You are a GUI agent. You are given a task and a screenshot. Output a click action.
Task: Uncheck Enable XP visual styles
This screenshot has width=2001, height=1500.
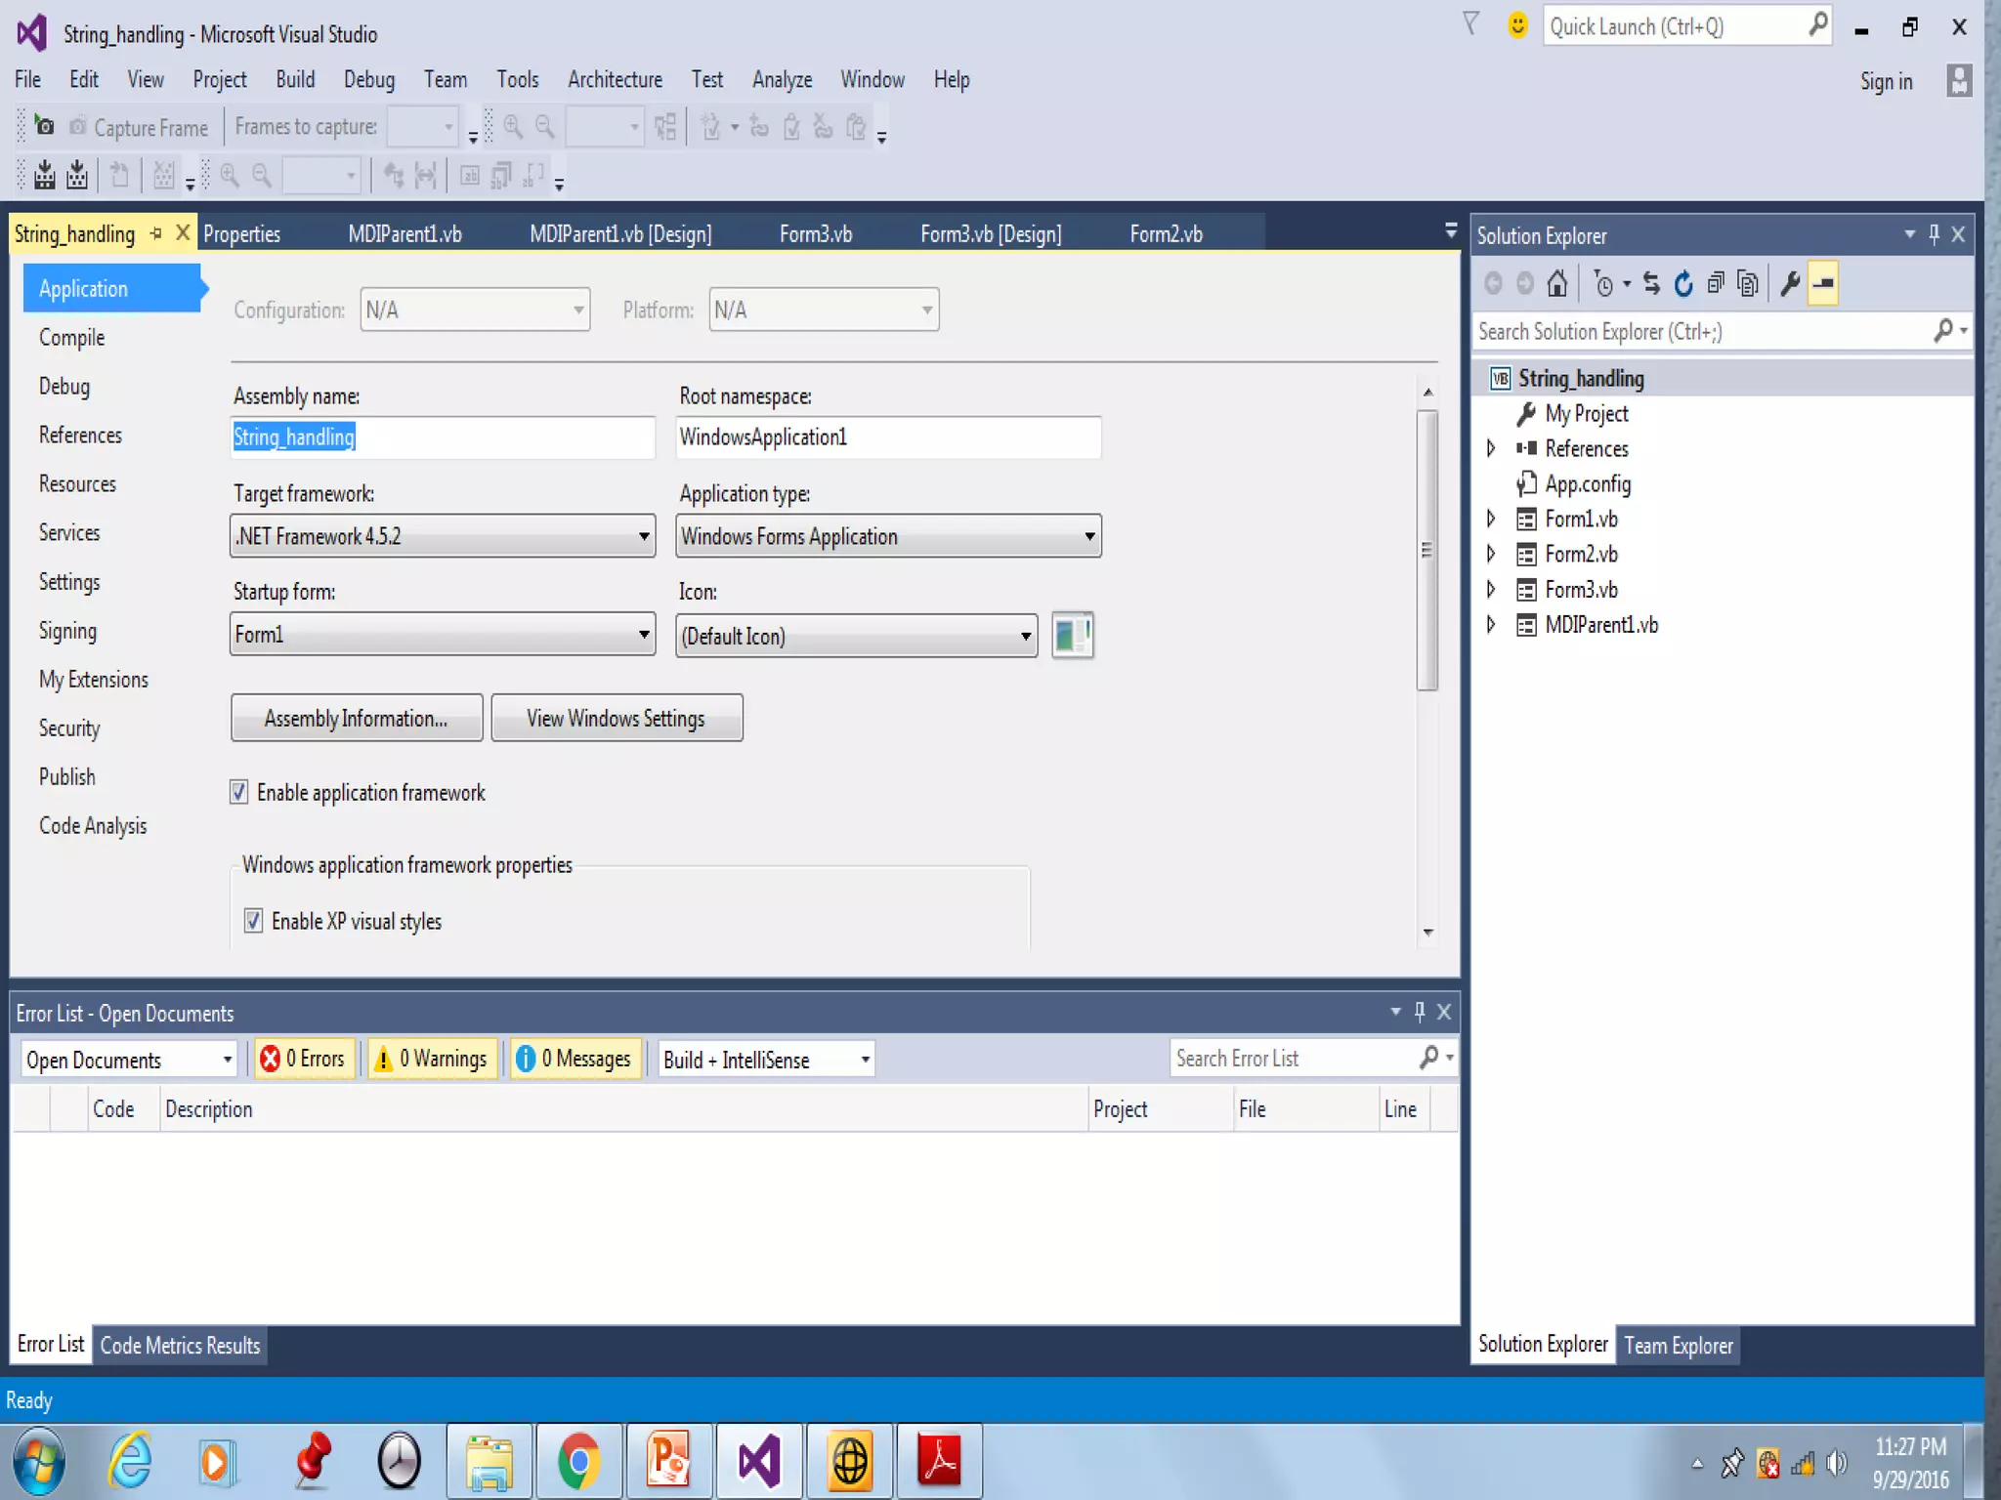[x=254, y=921]
